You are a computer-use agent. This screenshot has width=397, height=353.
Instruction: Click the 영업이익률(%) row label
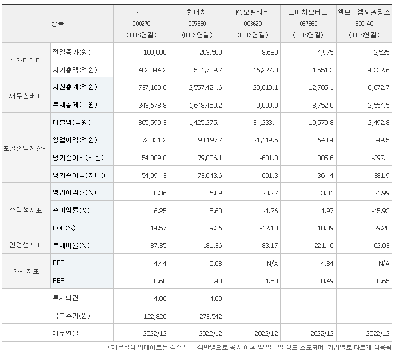[x=75, y=192]
